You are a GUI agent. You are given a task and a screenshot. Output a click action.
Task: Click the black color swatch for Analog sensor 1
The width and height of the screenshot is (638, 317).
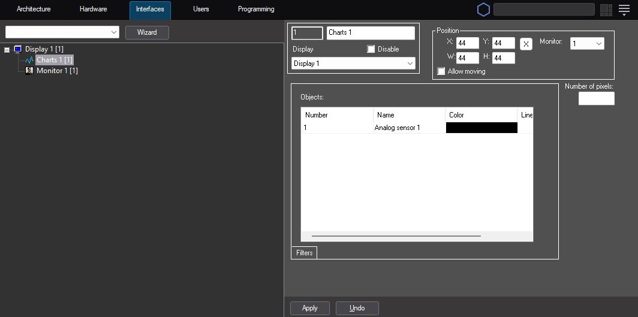pyautogui.click(x=481, y=128)
